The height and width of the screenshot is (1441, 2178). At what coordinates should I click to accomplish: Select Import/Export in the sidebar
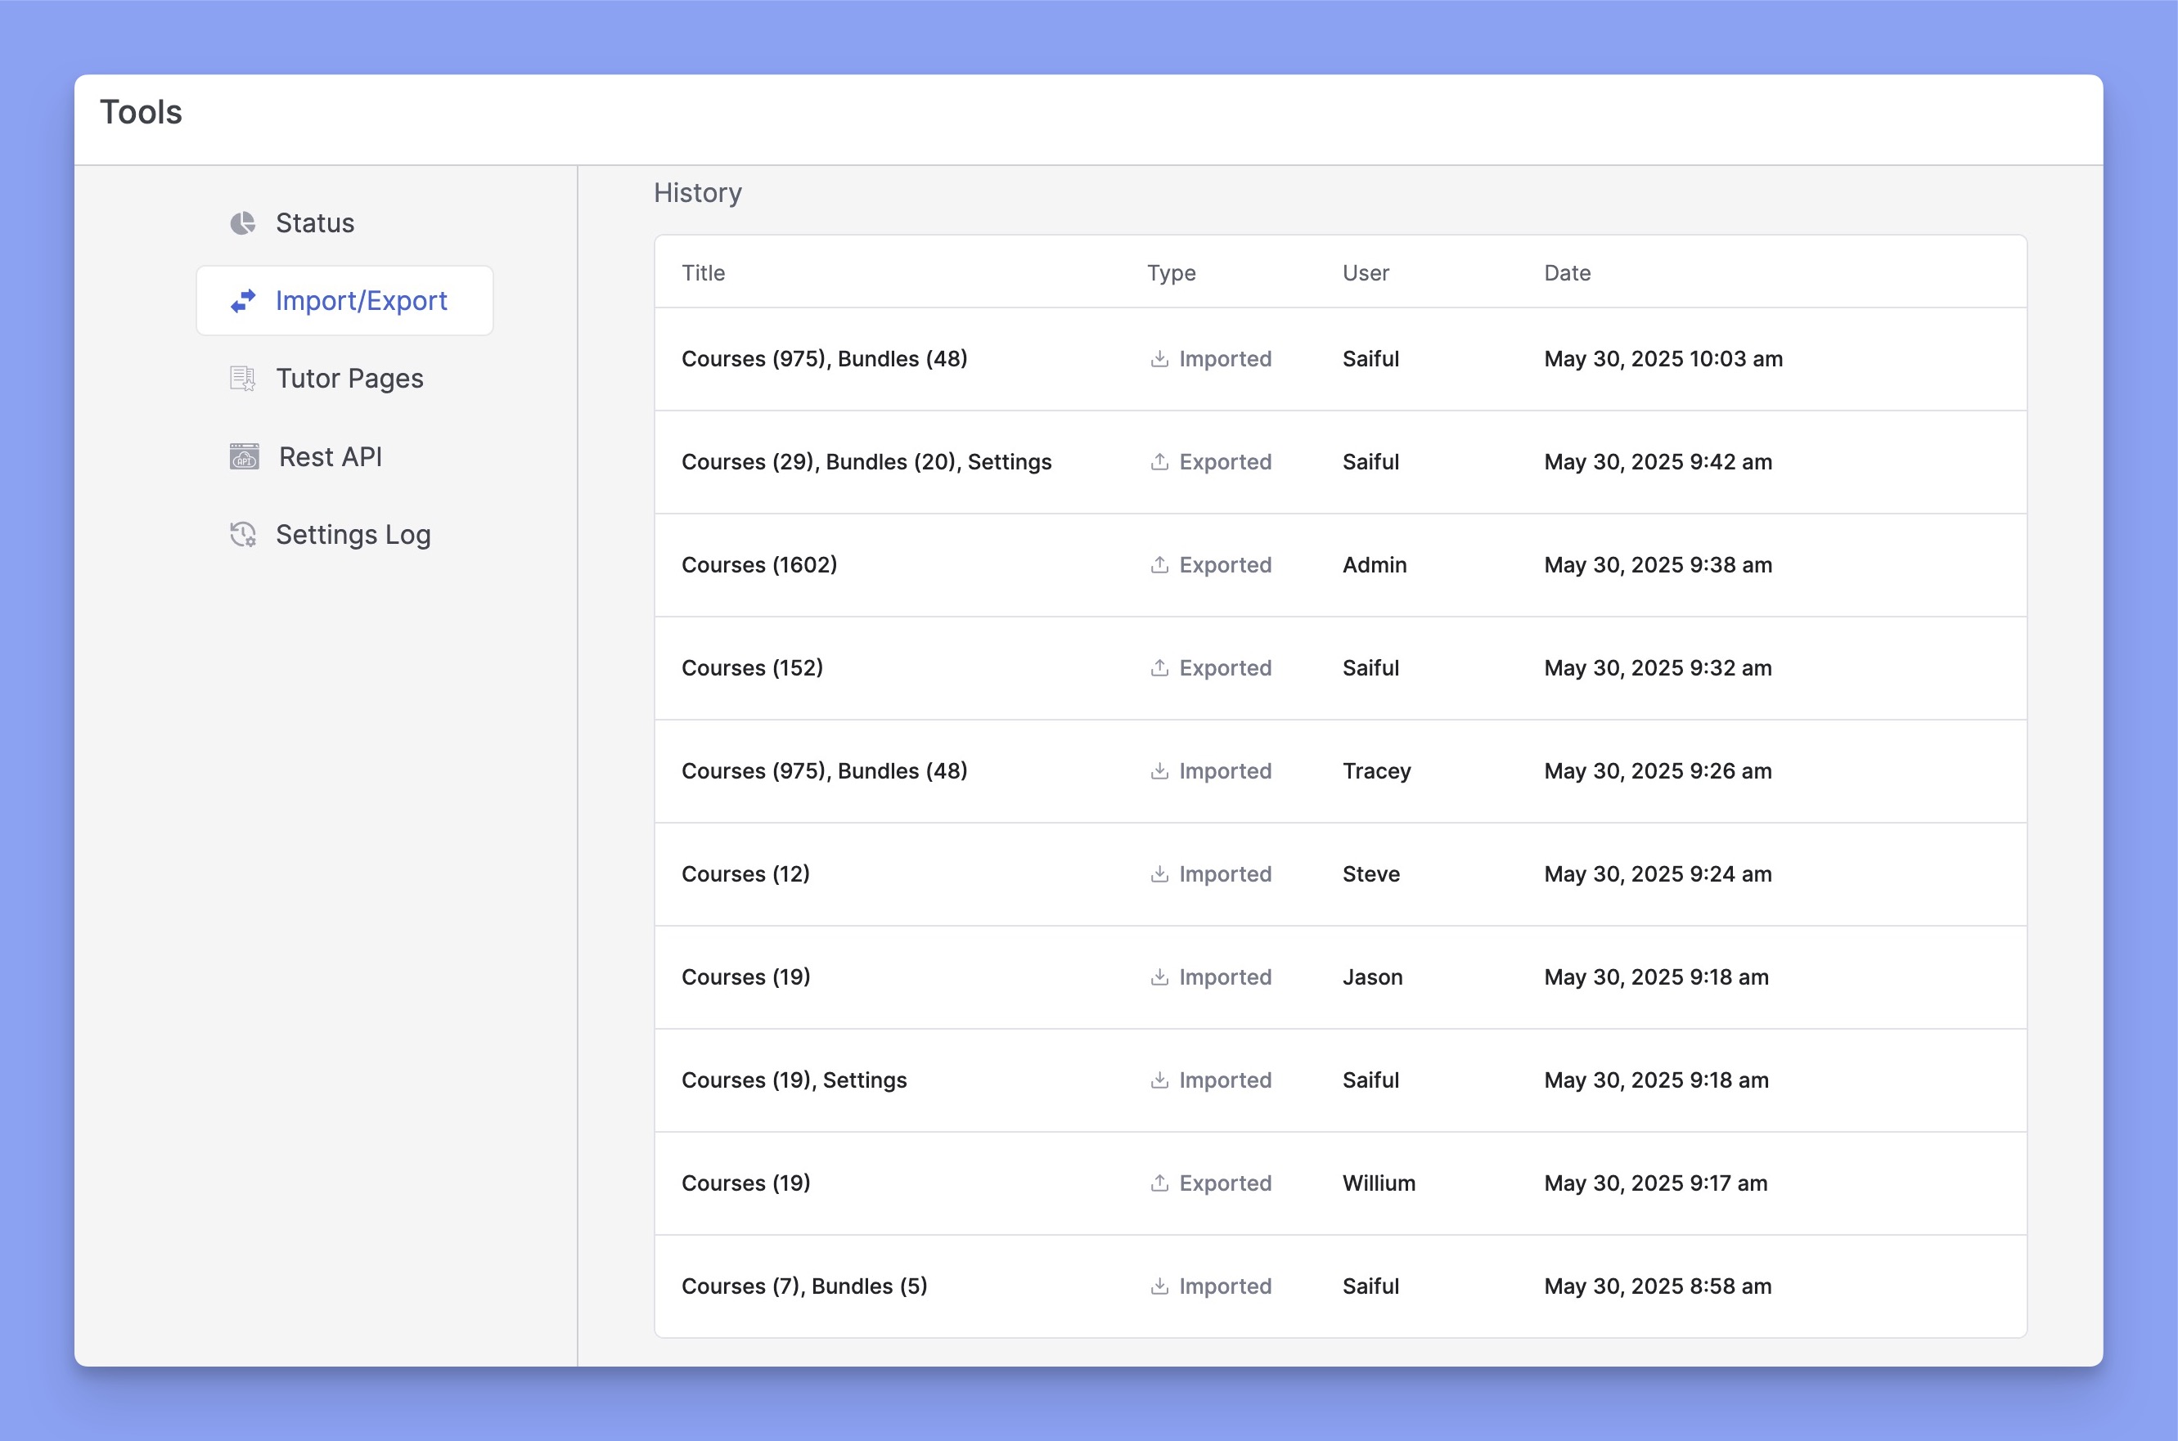pos(344,300)
